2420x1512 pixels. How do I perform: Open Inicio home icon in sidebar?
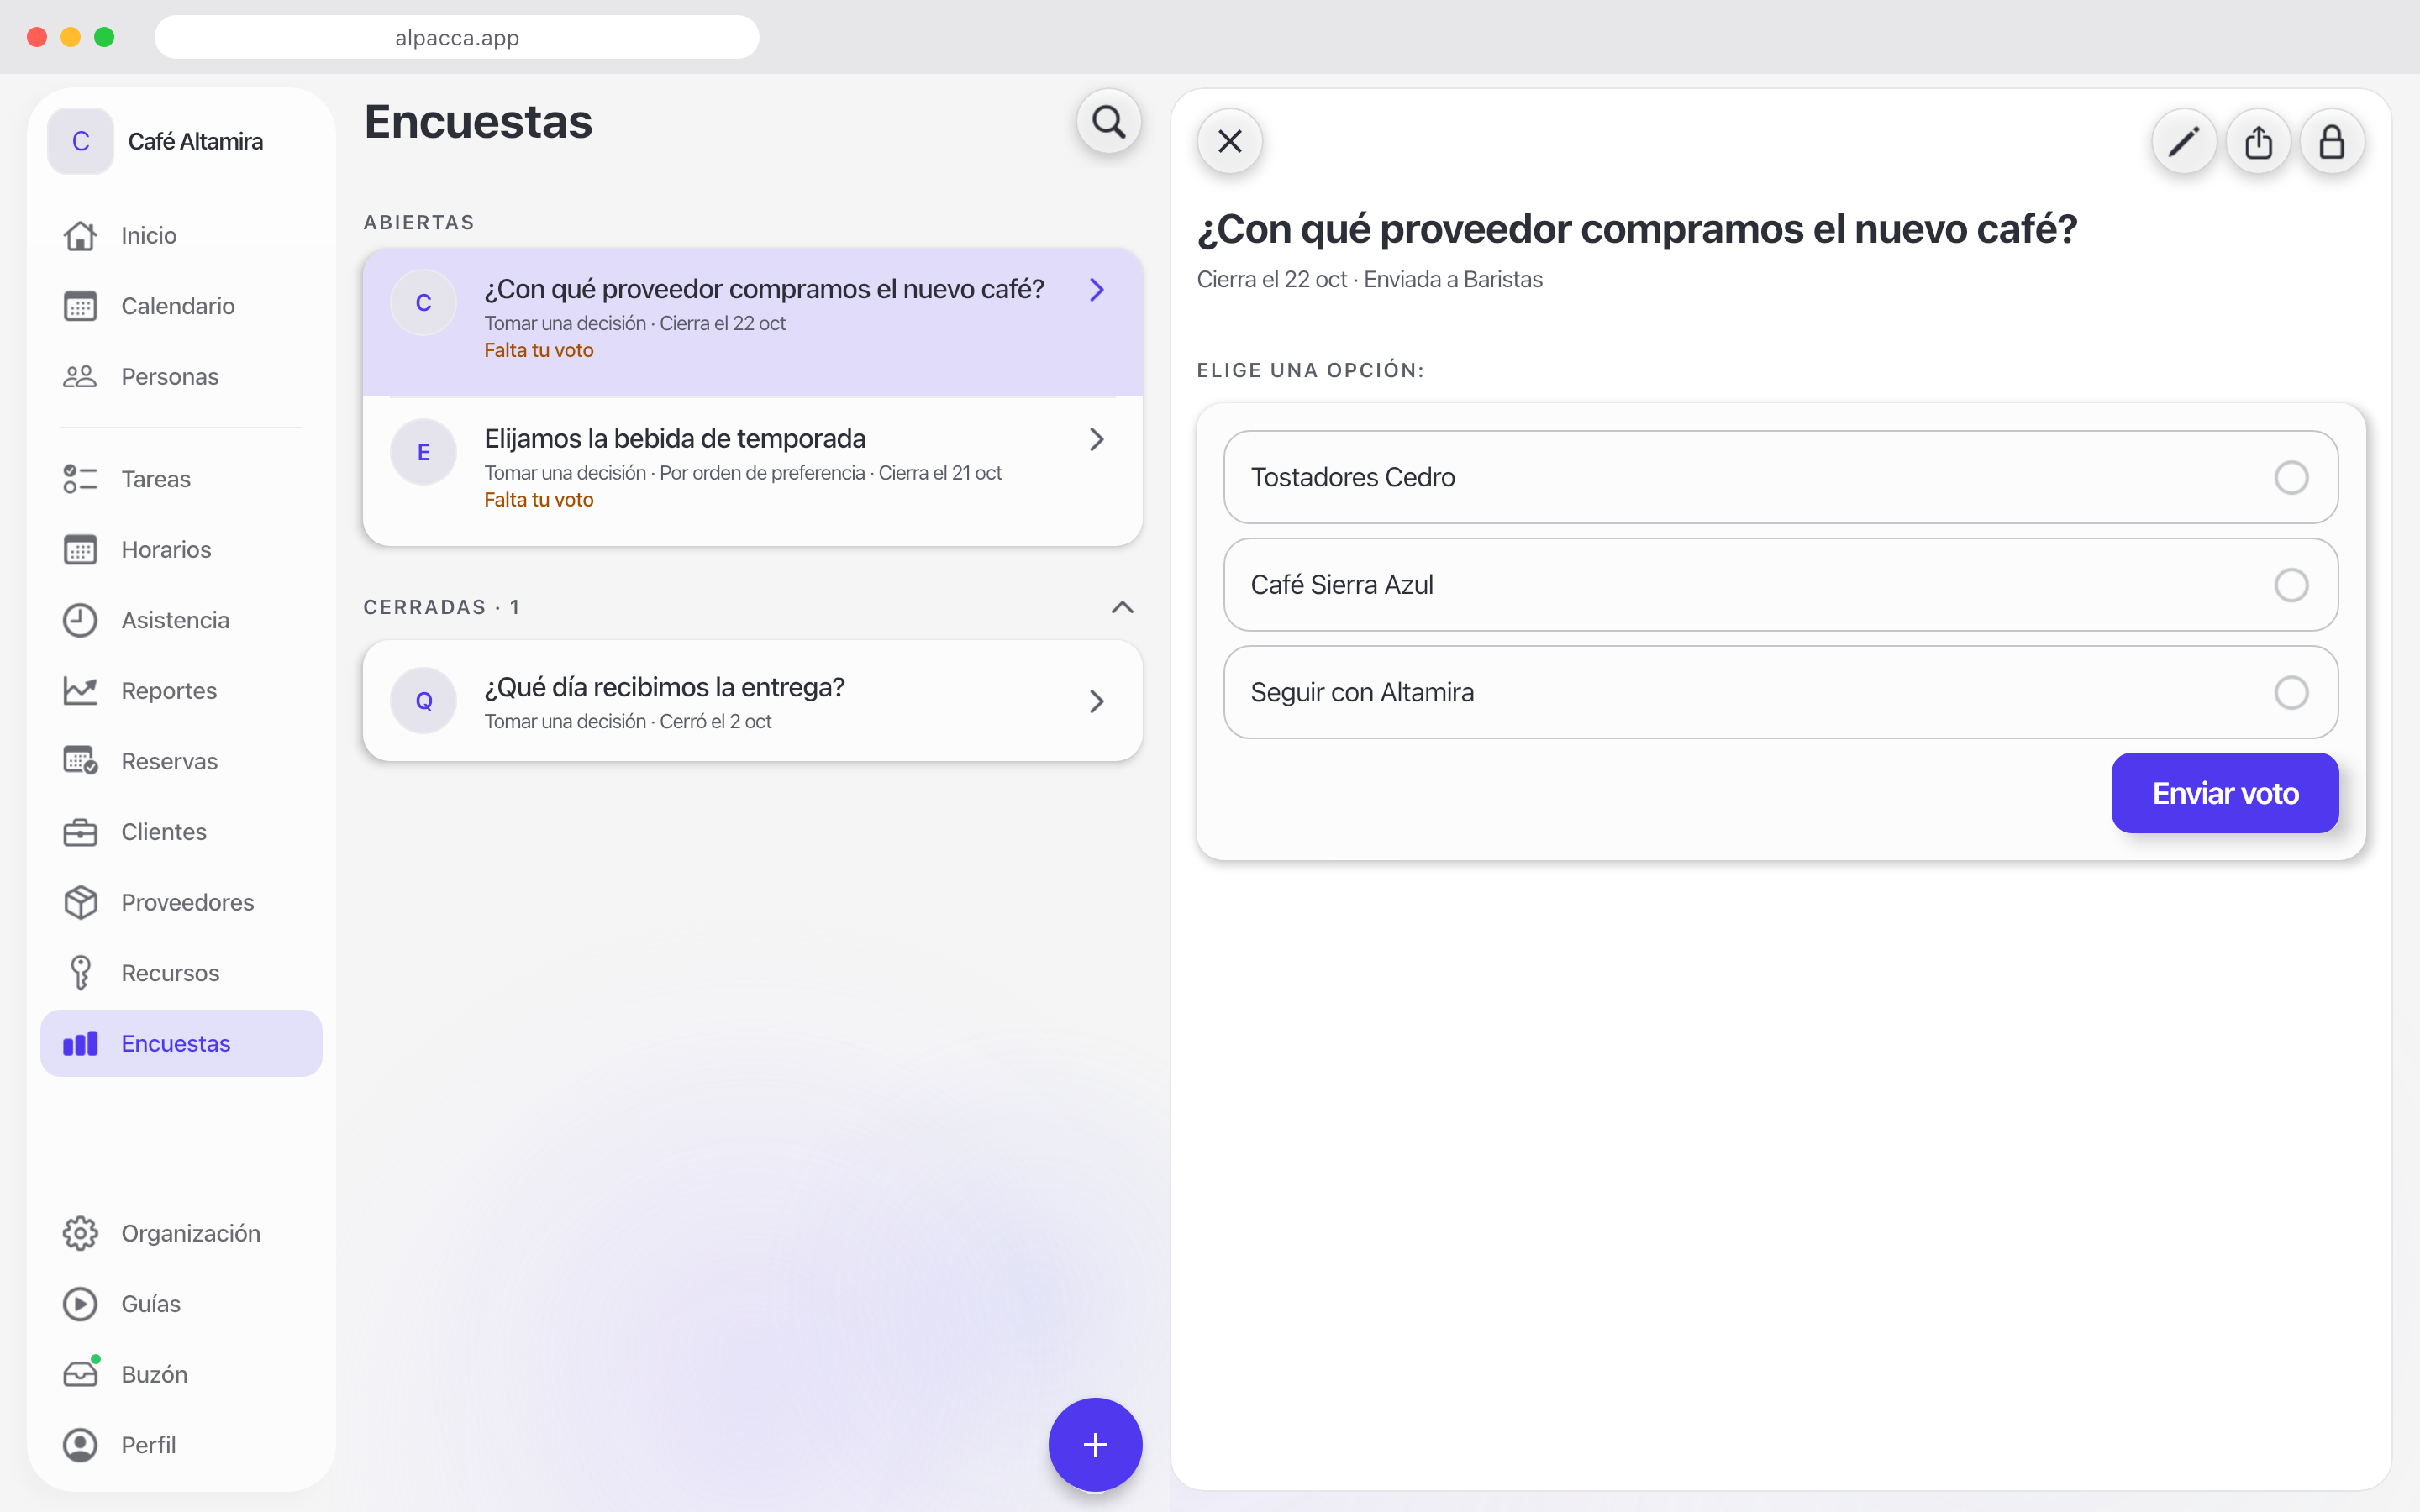(80, 235)
